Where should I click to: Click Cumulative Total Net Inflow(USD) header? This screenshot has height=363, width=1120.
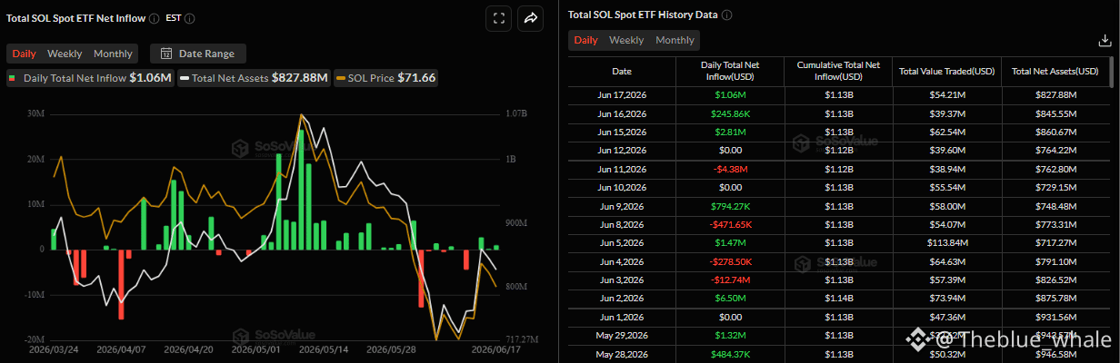838,71
